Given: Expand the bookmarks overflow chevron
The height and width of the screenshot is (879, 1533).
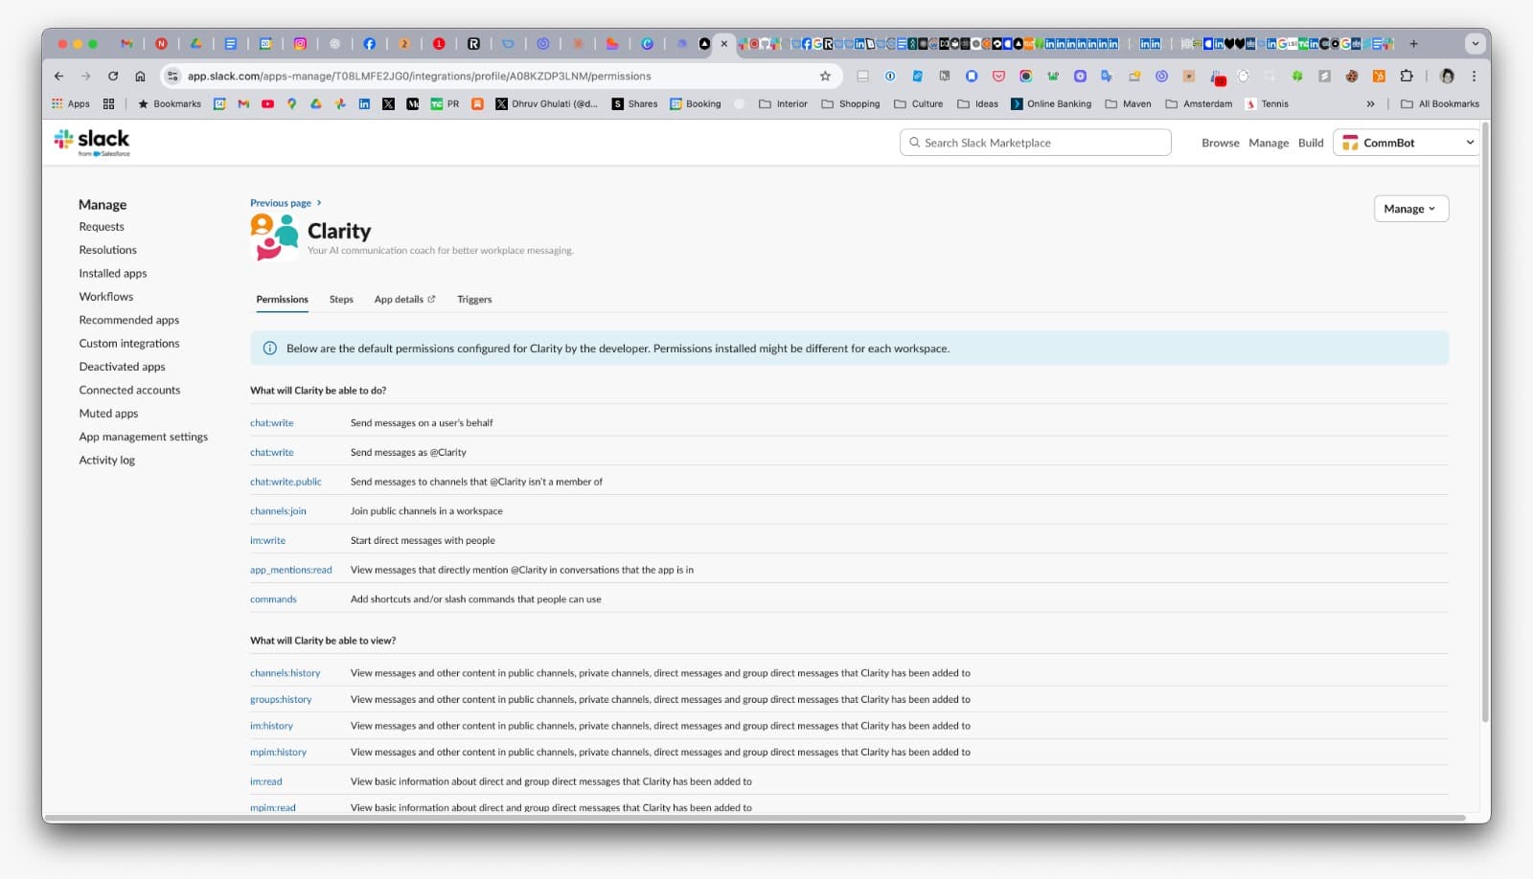Looking at the screenshot, I should pos(1372,103).
